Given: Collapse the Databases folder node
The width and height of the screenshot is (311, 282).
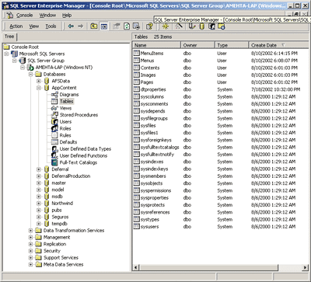Looking at the screenshot, I should (31, 75).
